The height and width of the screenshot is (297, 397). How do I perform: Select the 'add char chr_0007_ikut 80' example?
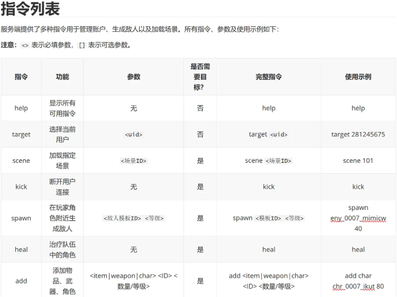[x=358, y=281]
